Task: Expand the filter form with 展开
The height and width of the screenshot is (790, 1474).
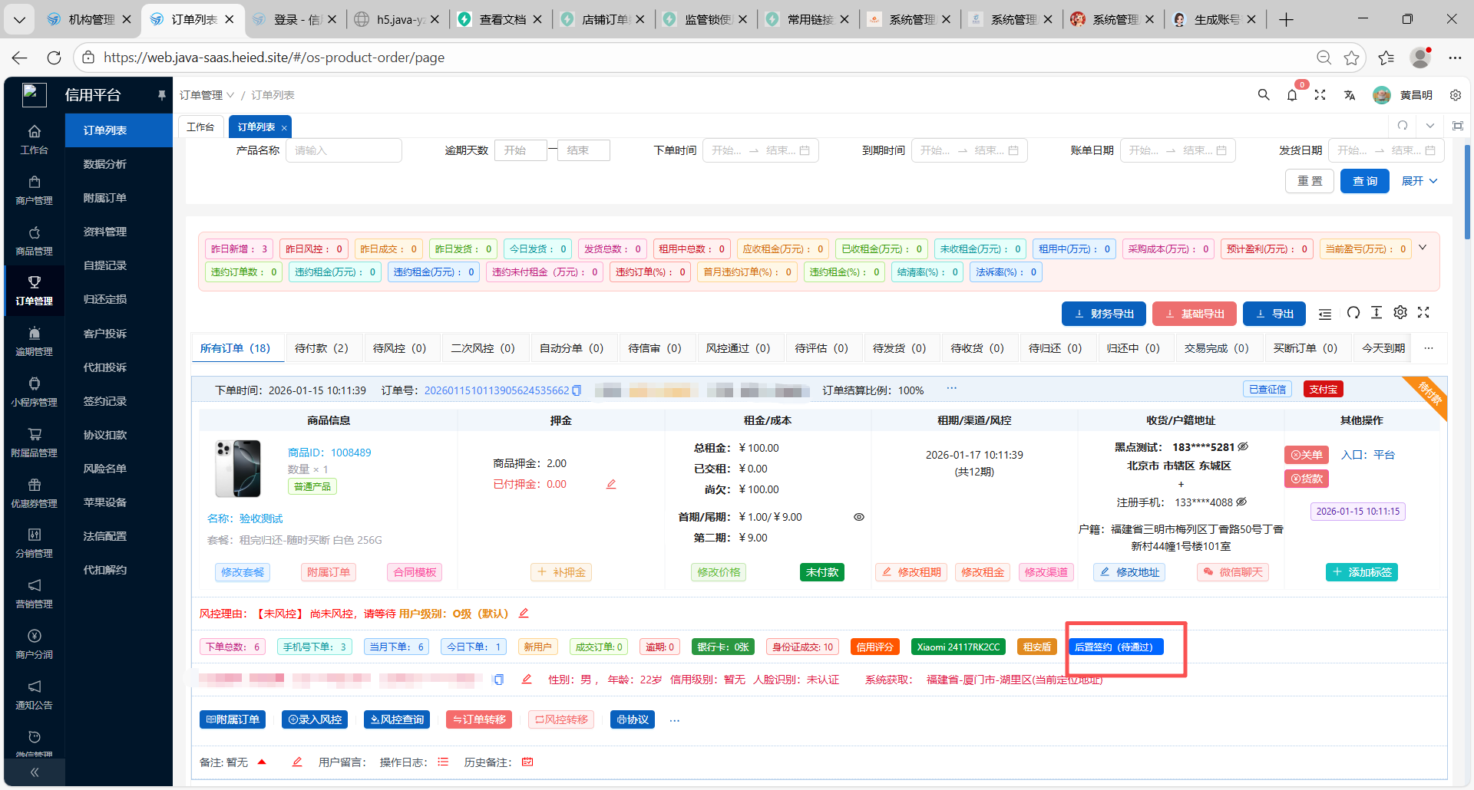Action: tap(1419, 181)
